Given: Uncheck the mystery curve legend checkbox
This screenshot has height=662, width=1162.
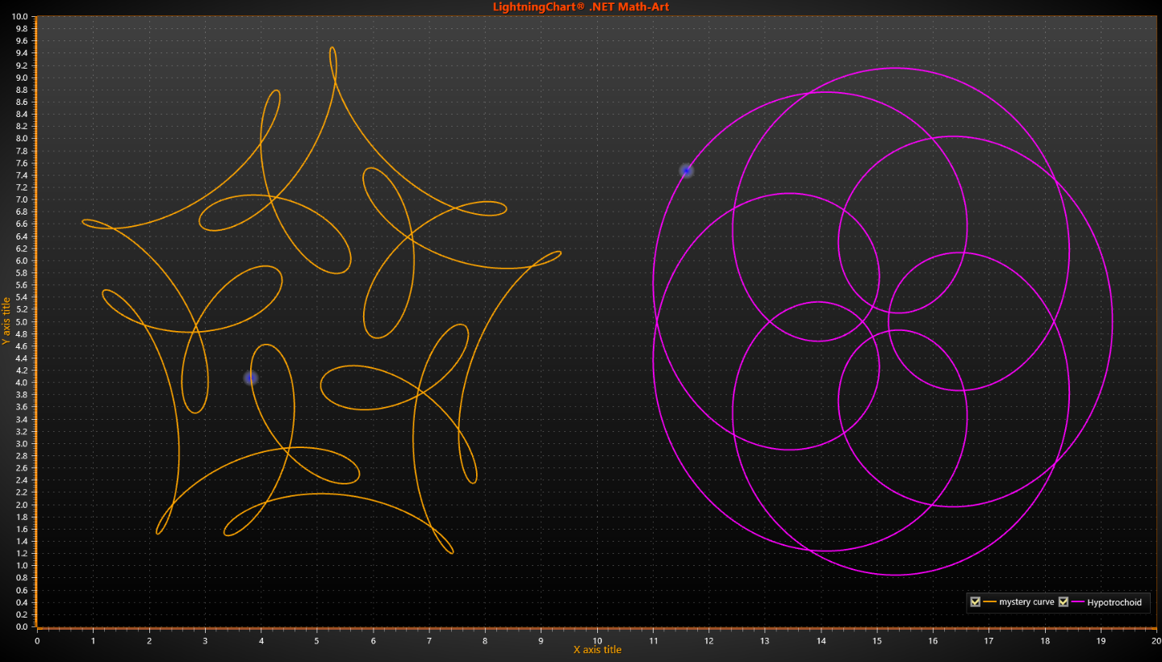Looking at the screenshot, I should [x=976, y=602].
